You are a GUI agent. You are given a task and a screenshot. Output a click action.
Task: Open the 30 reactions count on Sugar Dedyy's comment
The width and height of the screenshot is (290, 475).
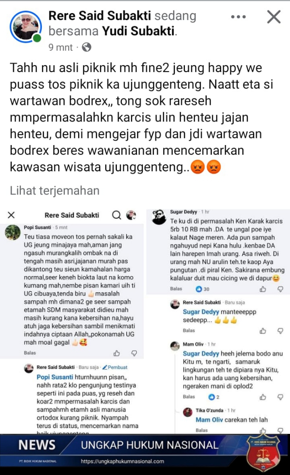(203, 289)
